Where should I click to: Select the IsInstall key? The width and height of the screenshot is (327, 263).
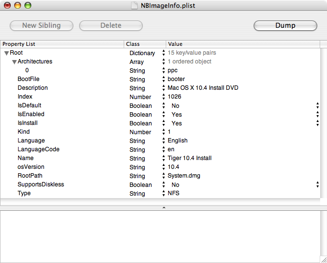(x=27, y=123)
